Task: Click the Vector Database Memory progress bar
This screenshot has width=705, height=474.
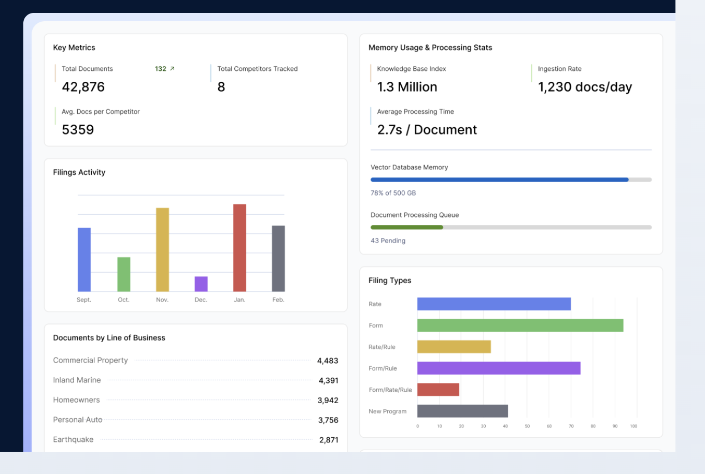Action: (x=511, y=180)
